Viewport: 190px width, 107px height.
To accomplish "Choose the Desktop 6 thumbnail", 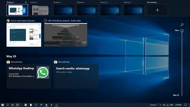I will click(x=134, y=10).
